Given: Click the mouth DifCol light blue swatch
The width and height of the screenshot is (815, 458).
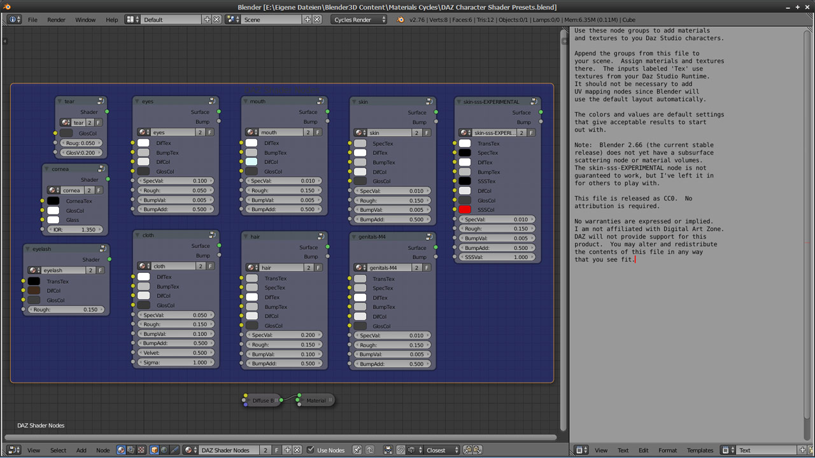Looking at the screenshot, I should point(252,162).
